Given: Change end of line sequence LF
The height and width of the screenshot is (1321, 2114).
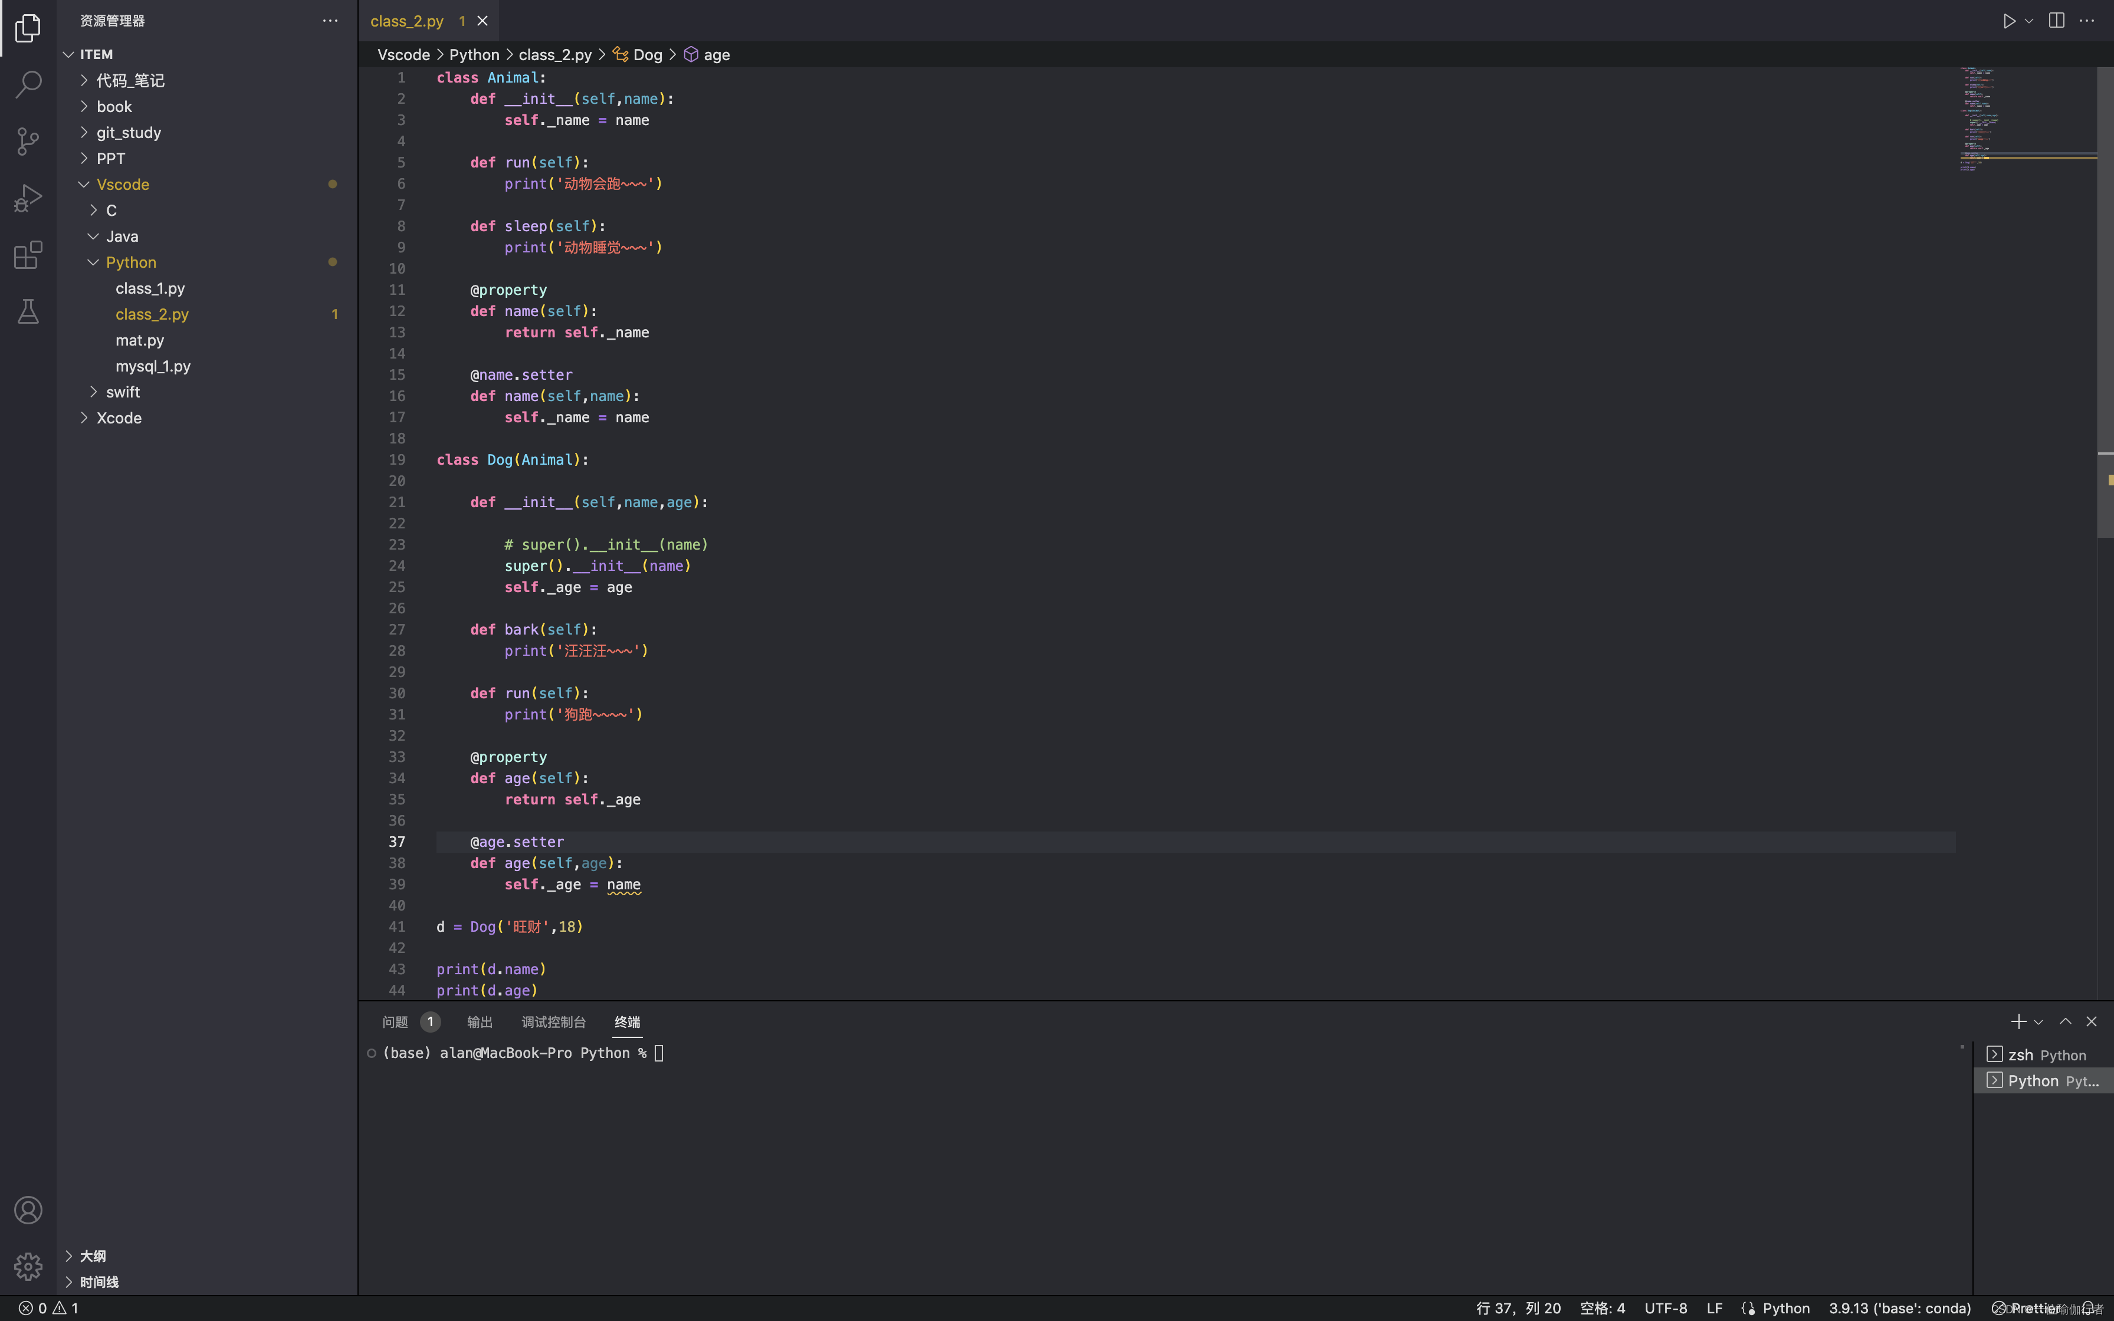Looking at the screenshot, I should coord(1714,1308).
